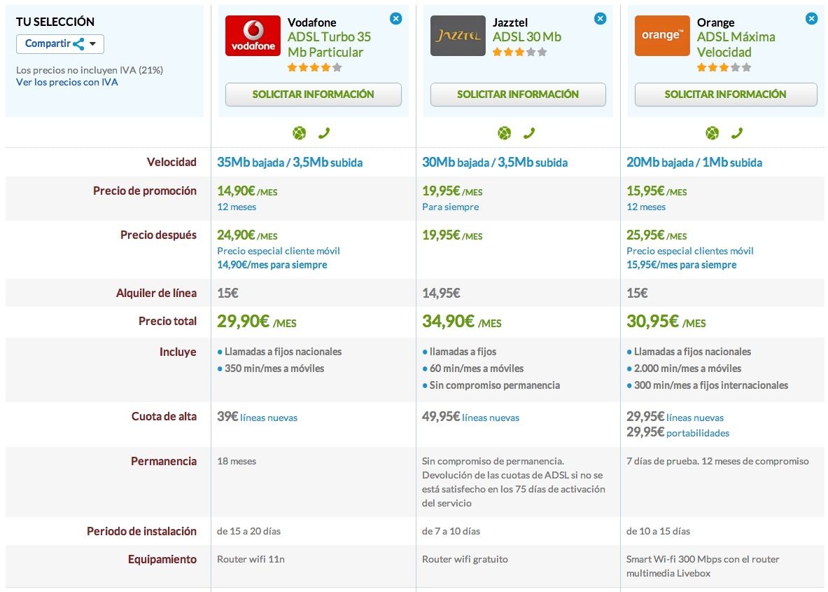Click the 'Equipamiento' row label
The image size is (828, 592).
162,559
